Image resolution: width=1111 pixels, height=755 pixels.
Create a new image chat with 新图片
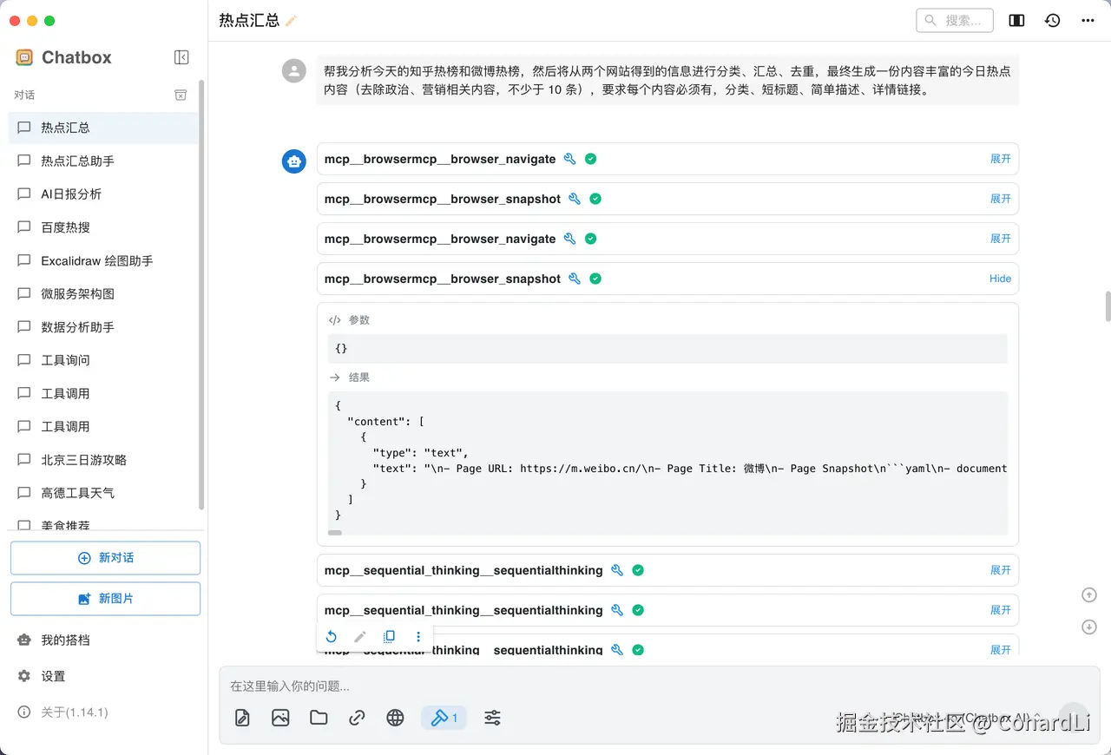pos(105,599)
